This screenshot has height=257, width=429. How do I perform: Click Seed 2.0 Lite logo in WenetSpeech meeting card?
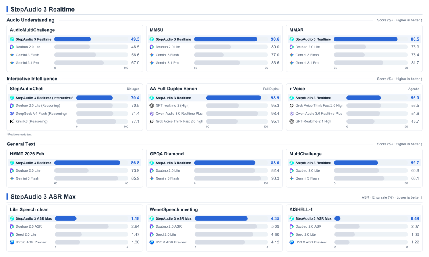pos(152,234)
